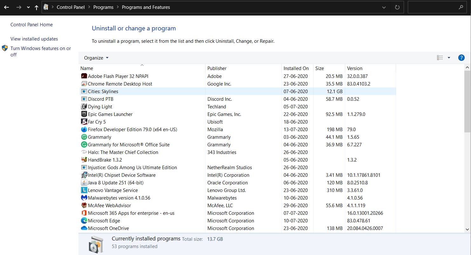
Task: Click the search box in Control Panel
Action: pos(437,7)
